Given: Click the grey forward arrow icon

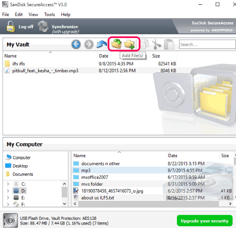Looking at the screenshot, I should [89, 44].
